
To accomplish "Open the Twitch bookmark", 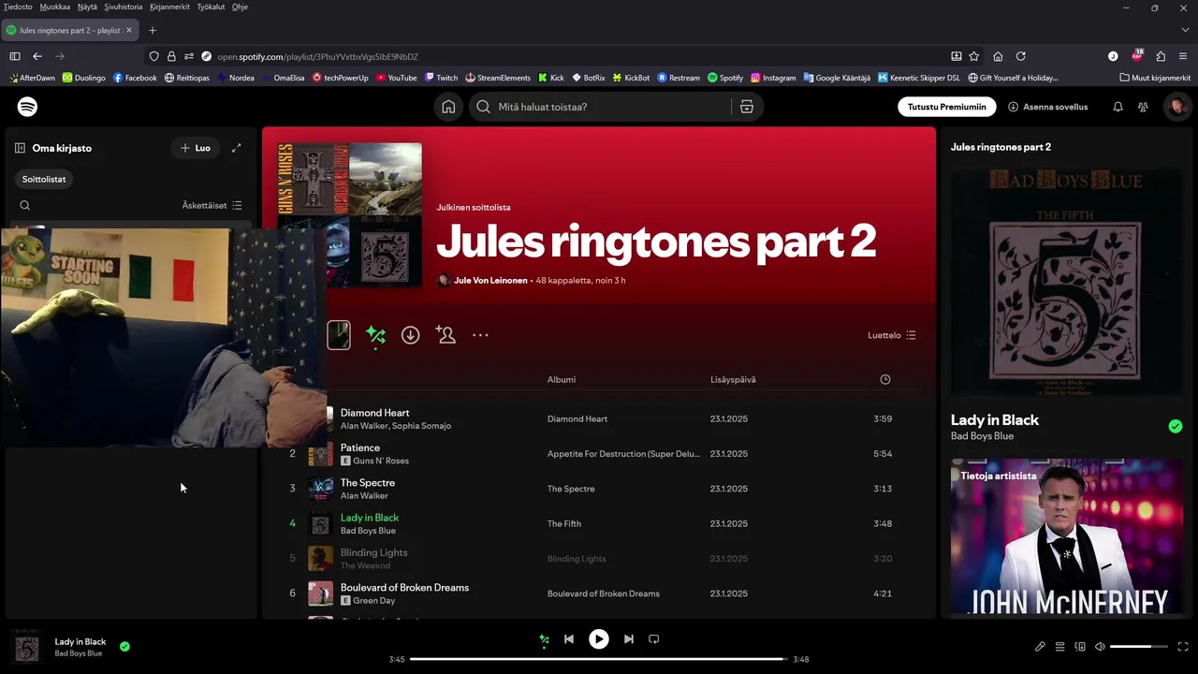I will click(x=441, y=78).
